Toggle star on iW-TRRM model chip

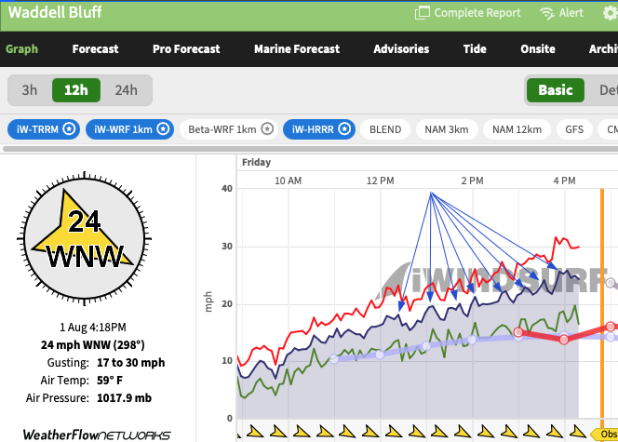[70, 129]
